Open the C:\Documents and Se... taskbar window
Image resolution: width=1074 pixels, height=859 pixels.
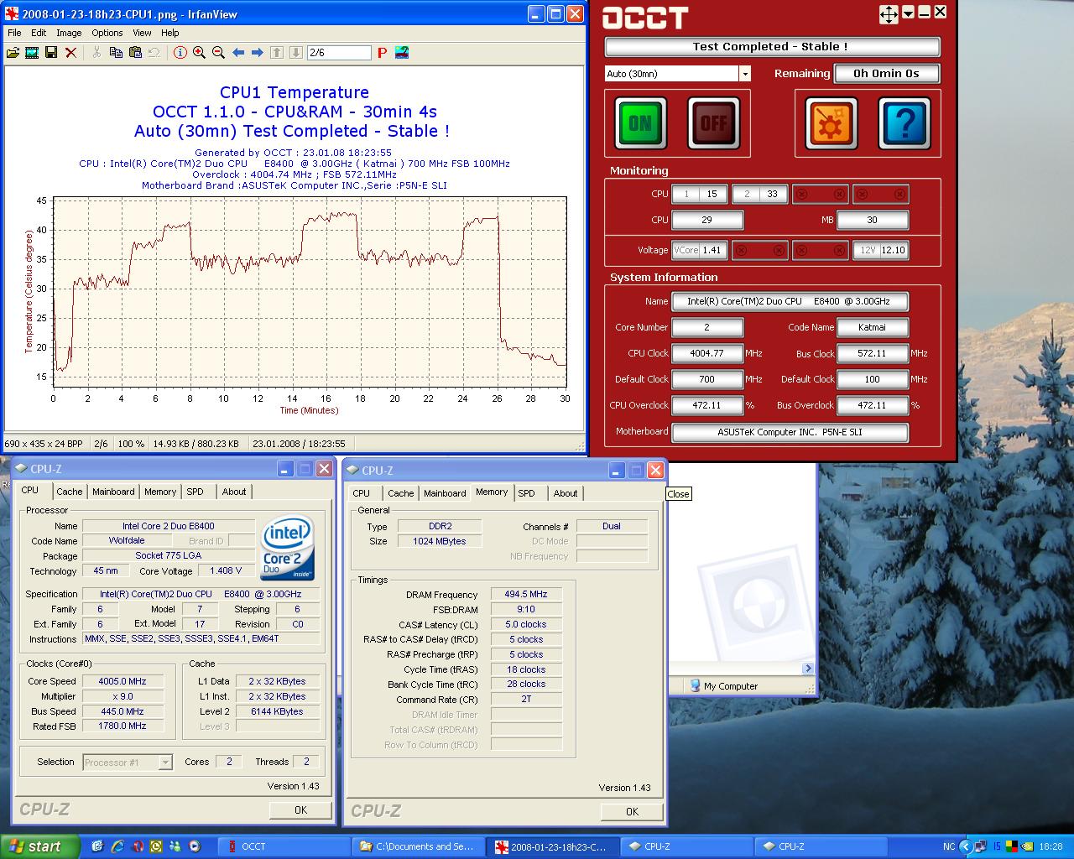click(x=417, y=846)
